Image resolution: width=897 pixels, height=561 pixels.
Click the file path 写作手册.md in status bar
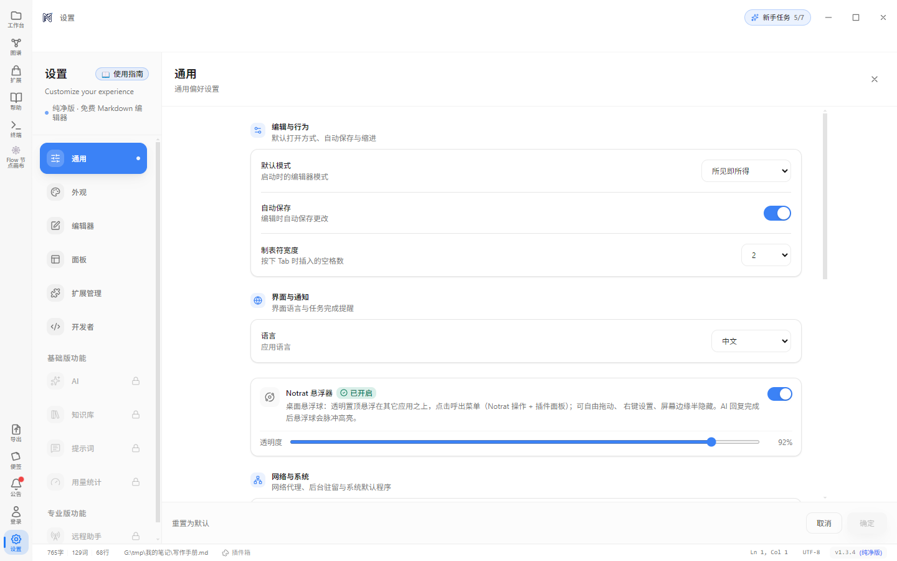166,553
